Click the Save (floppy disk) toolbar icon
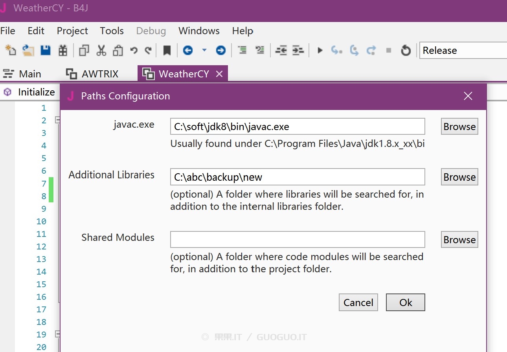 click(x=46, y=50)
